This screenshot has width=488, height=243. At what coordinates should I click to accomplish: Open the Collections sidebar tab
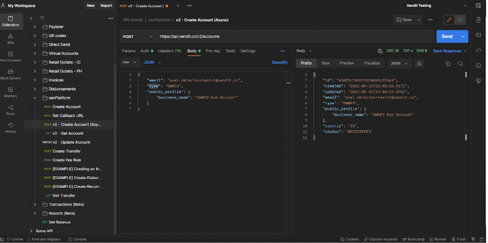(11, 21)
